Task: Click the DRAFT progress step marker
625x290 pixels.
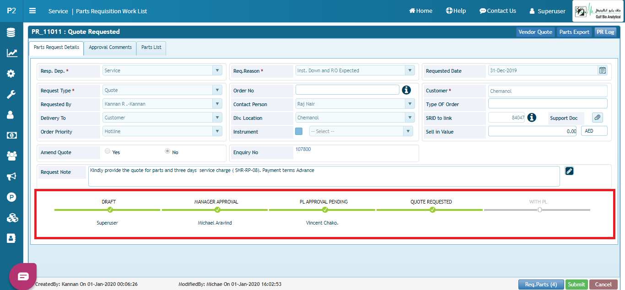Action: click(x=110, y=209)
